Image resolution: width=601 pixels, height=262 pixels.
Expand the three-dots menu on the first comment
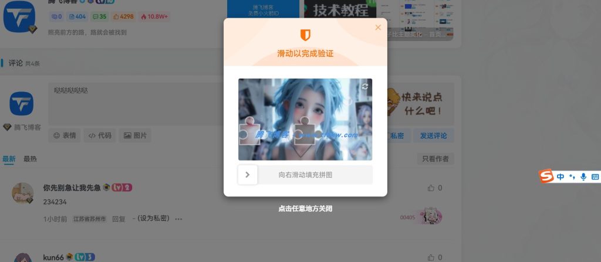tap(178, 219)
